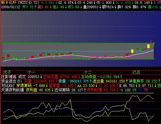Screen dimensions: 161x124
Task: Click the magenta 75 level label
Action: click(x=146, y=90)
